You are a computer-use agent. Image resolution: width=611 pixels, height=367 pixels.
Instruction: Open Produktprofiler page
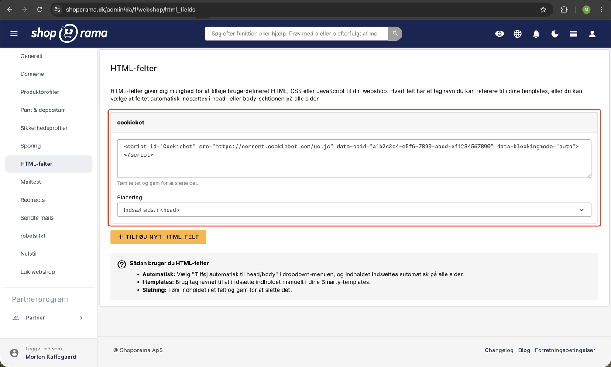40,92
